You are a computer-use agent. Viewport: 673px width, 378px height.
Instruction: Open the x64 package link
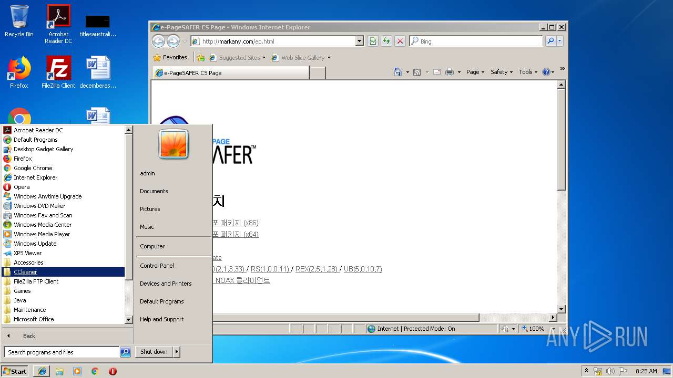click(235, 234)
